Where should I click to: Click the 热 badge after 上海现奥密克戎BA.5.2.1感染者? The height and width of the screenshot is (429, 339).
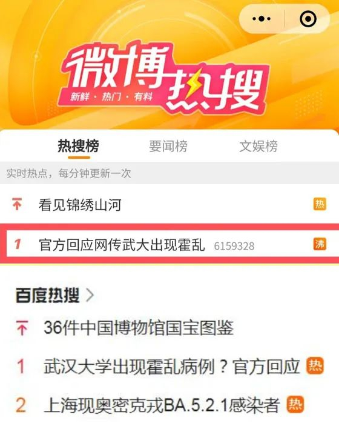pos(295,404)
